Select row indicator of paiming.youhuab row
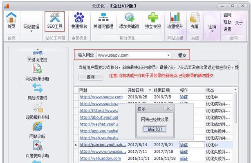Screen dimensions: 251x163 [x=76, y=145]
